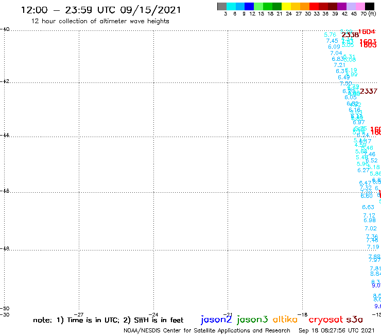
Task: Click the wave height value '6.63'
Action: (368, 207)
